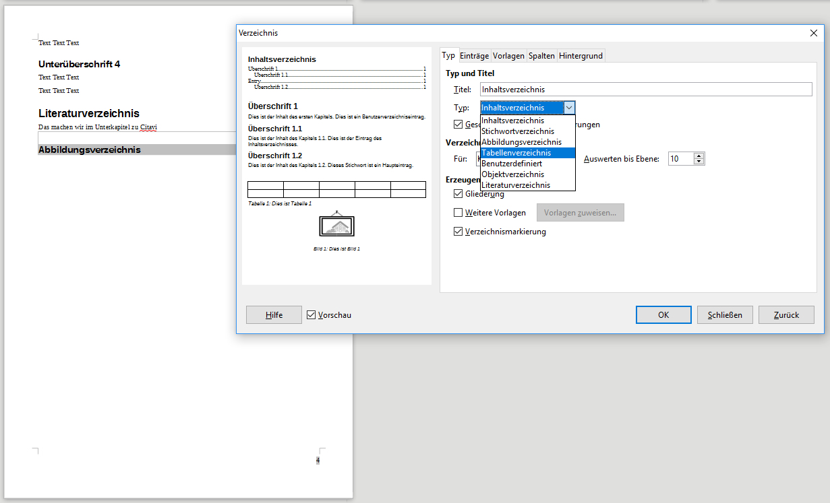Click the Schließen button

[724, 315]
